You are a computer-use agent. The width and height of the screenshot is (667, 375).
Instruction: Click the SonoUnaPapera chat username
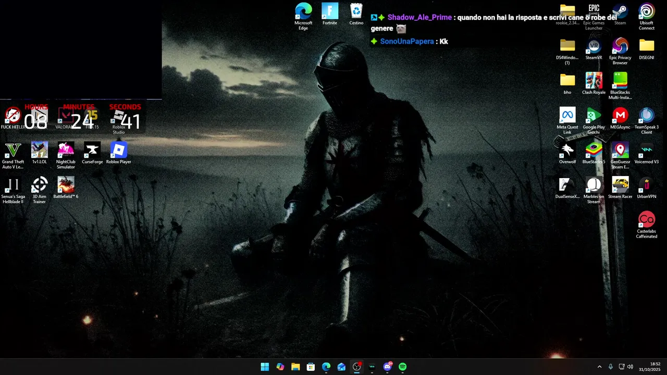click(407, 41)
